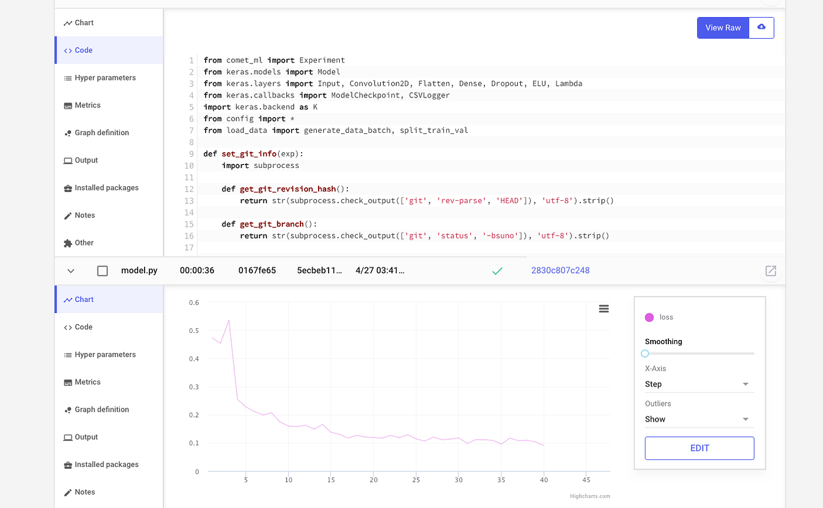Screen dimensions: 823x508
Task: Open the Outliers Show dropdown
Action: coord(698,419)
